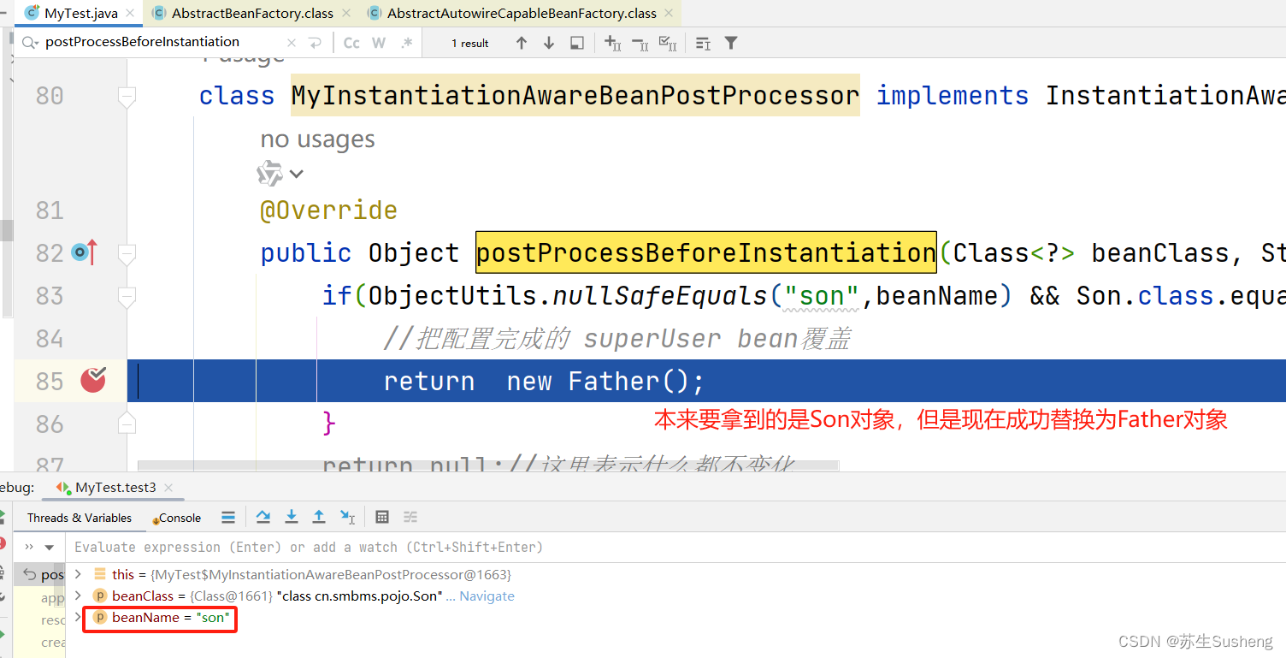This screenshot has height=658, width=1286.
Task: Go to next search occurrence arrow
Action: [549, 43]
